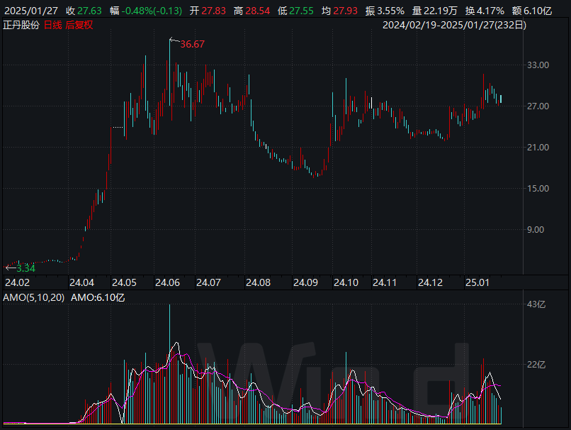Click the AMO:6.10亿 indicator value
The width and height of the screenshot is (571, 430).
(x=98, y=298)
